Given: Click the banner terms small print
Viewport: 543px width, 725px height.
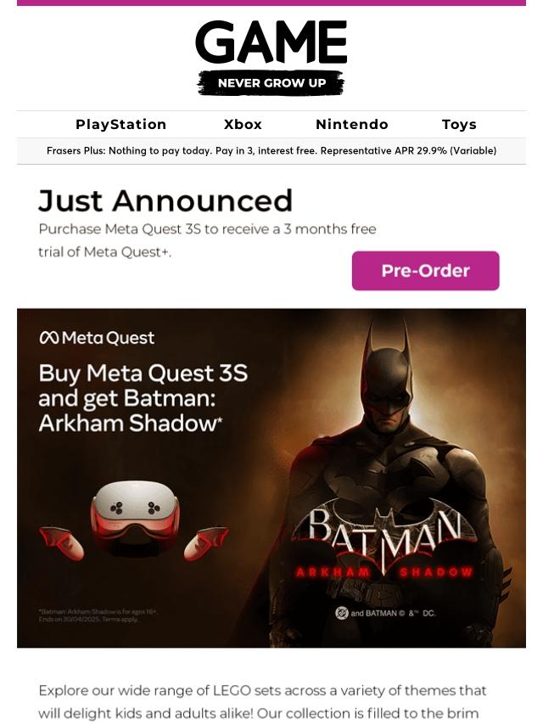Looking at the screenshot, I should pyautogui.click(x=98, y=615).
